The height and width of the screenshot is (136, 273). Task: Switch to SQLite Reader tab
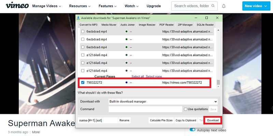(205, 25)
